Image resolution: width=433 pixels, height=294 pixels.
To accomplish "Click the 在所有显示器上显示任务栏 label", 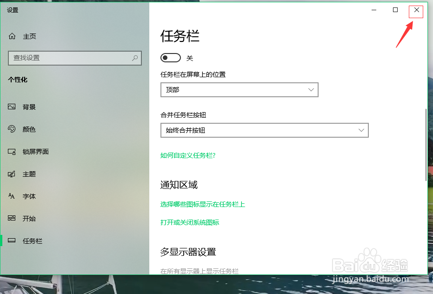I will point(200,271).
